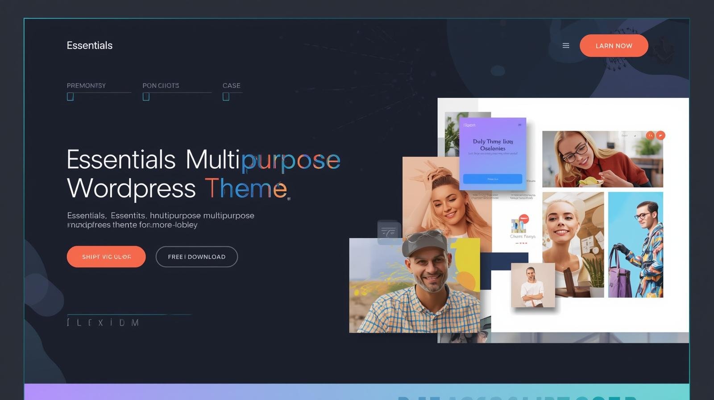Open the hamburger menu beside Larn Now
Viewport: 714px width, 400px height.
point(565,46)
